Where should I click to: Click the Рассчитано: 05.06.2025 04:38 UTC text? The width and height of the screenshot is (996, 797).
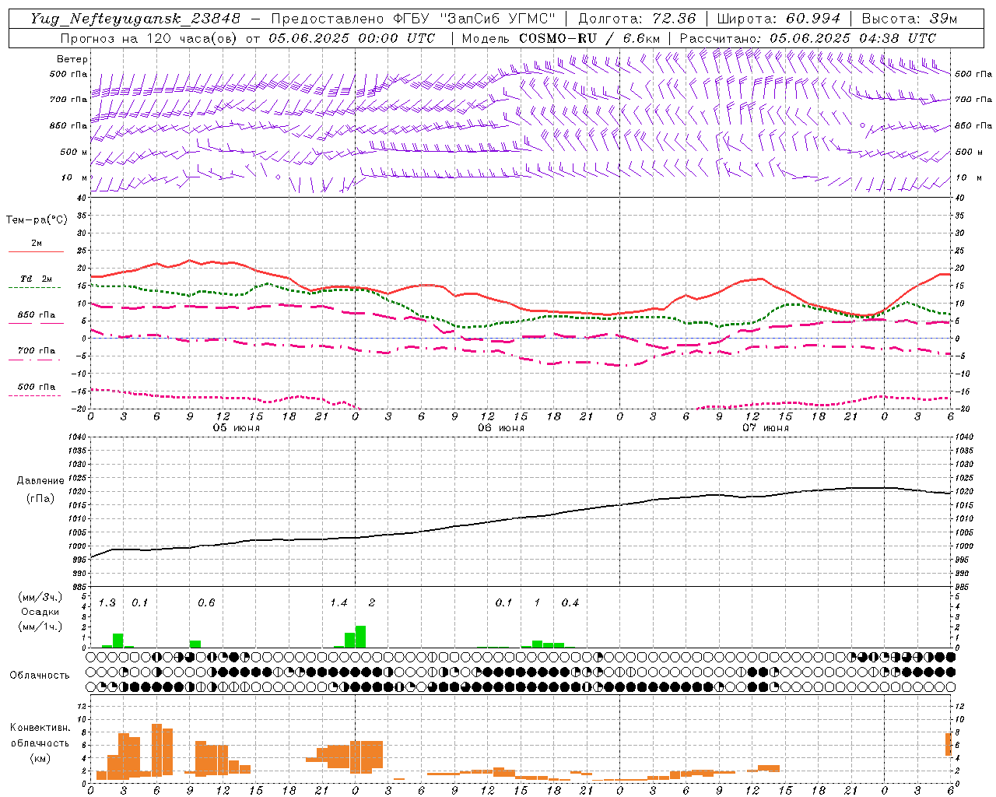pyautogui.click(x=808, y=38)
